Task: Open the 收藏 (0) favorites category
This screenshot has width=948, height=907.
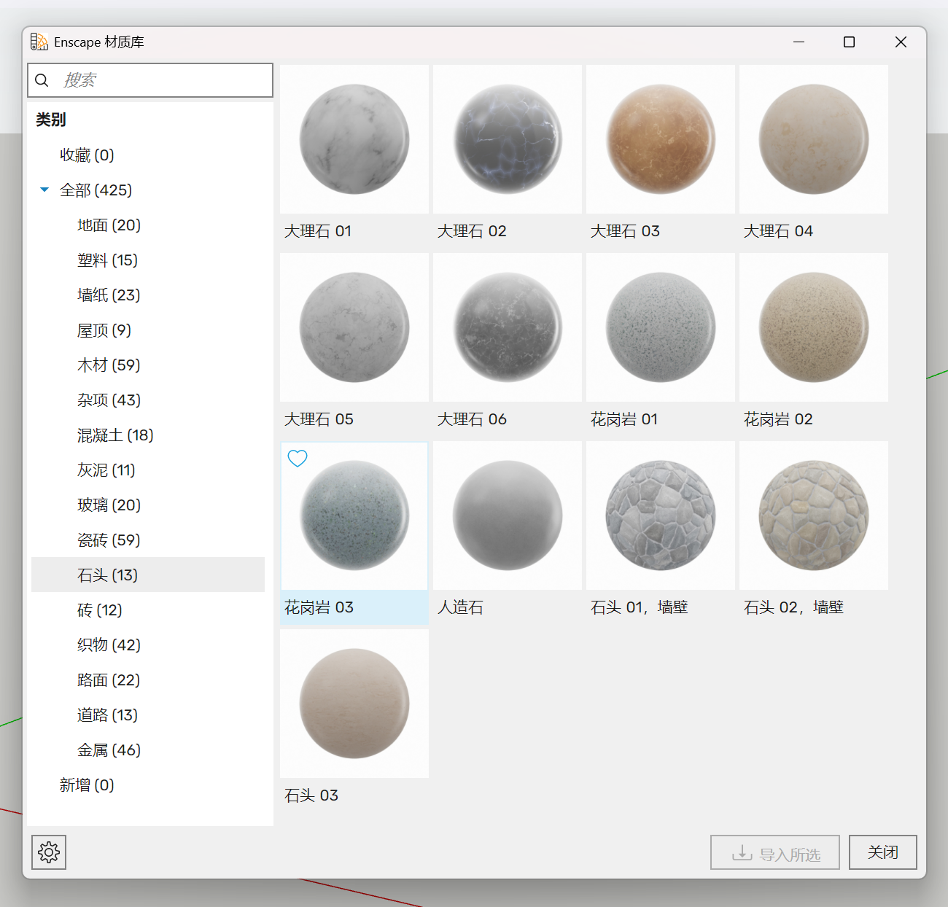Action: (x=87, y=155)
